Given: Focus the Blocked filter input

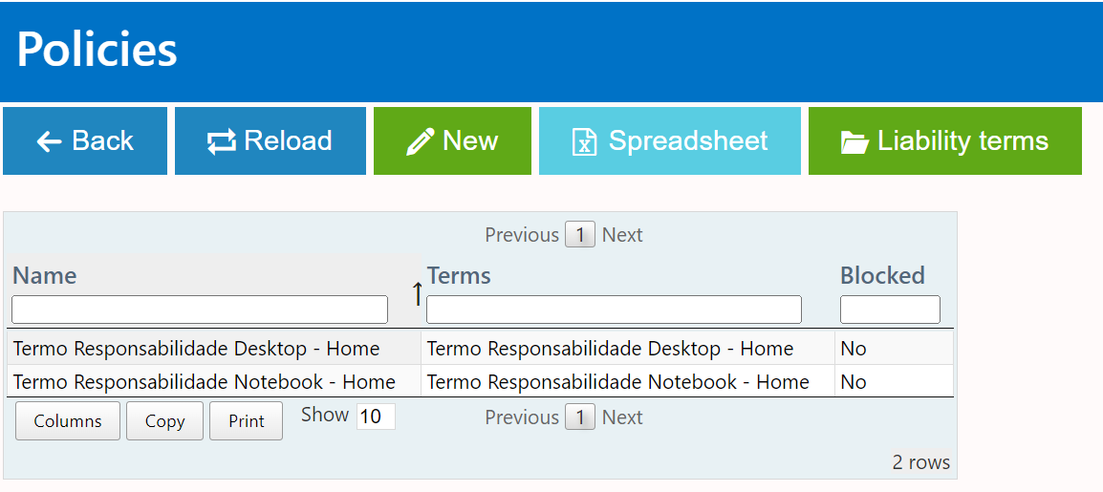Looking at the screenshot, I should click(x=890, y=310).
